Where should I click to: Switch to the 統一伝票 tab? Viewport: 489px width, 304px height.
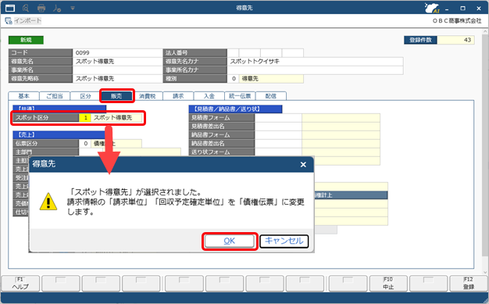pyautogui.click(x=240, y=96)
